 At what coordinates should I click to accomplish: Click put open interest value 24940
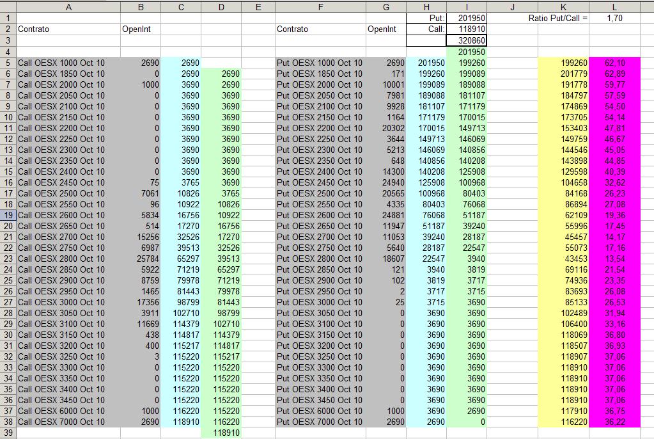[385, 182]
